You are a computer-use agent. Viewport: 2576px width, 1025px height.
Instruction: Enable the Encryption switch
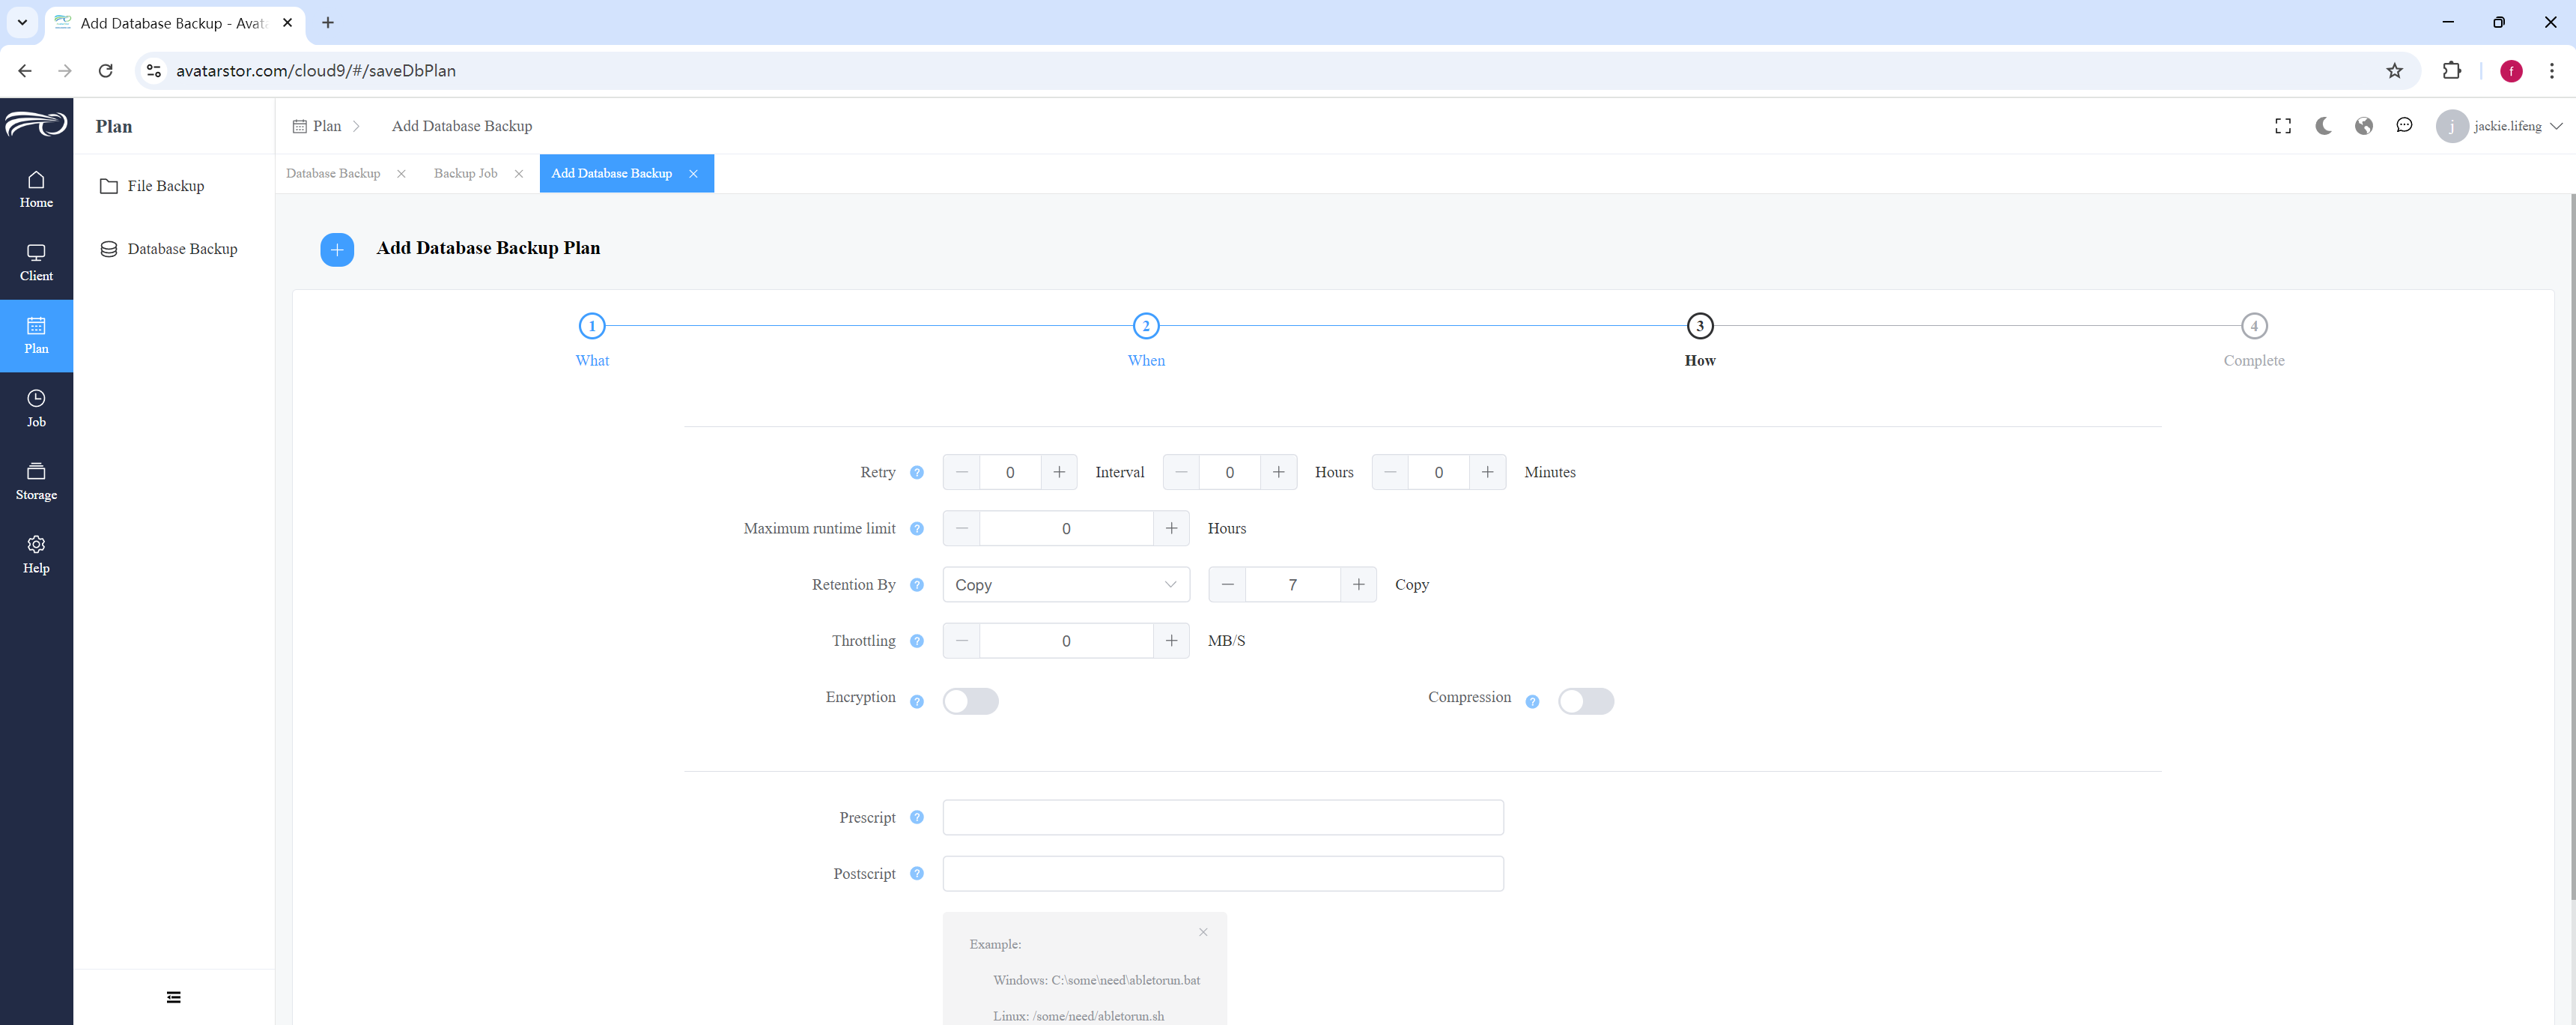coord(970,701)
